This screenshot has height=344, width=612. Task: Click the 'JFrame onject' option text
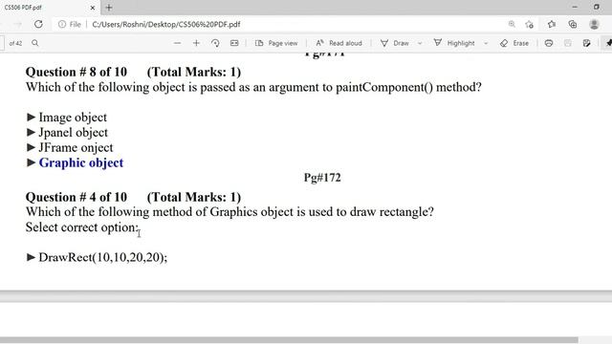[x=76, y=147]
